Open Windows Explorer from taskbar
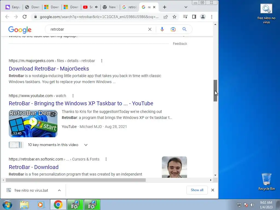Image resolution: width=280 pixels, height=210 pixels. [24, 205]
